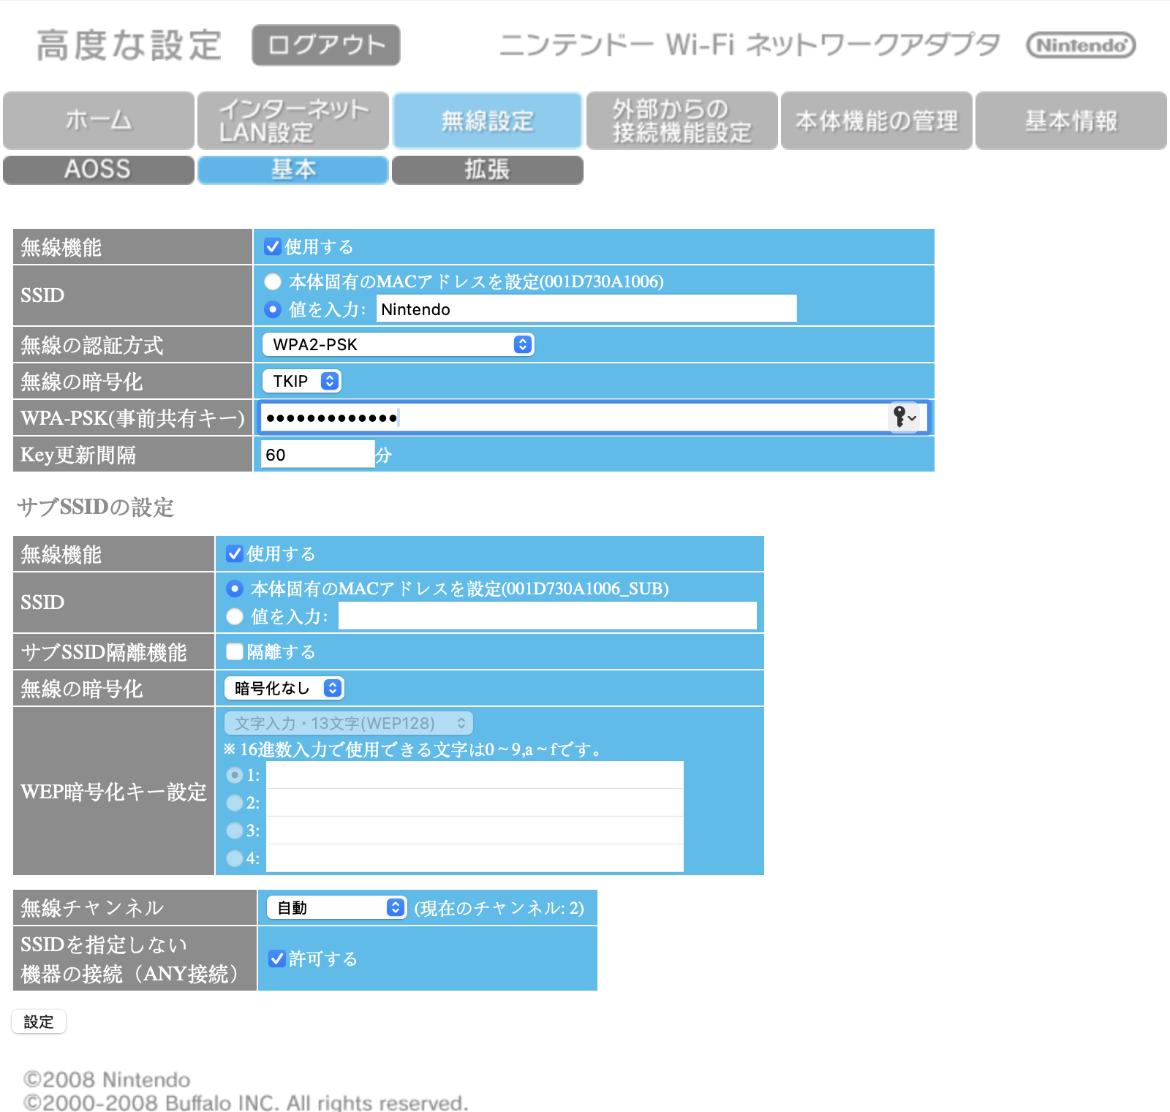Select WEP key radio button 3
This screenshot has height=1112, width=1170.
(235, 831)
